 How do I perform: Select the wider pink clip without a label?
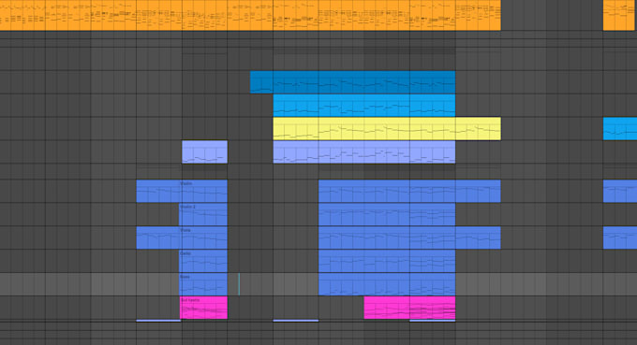pyautogui.click(x=409, y=308)
